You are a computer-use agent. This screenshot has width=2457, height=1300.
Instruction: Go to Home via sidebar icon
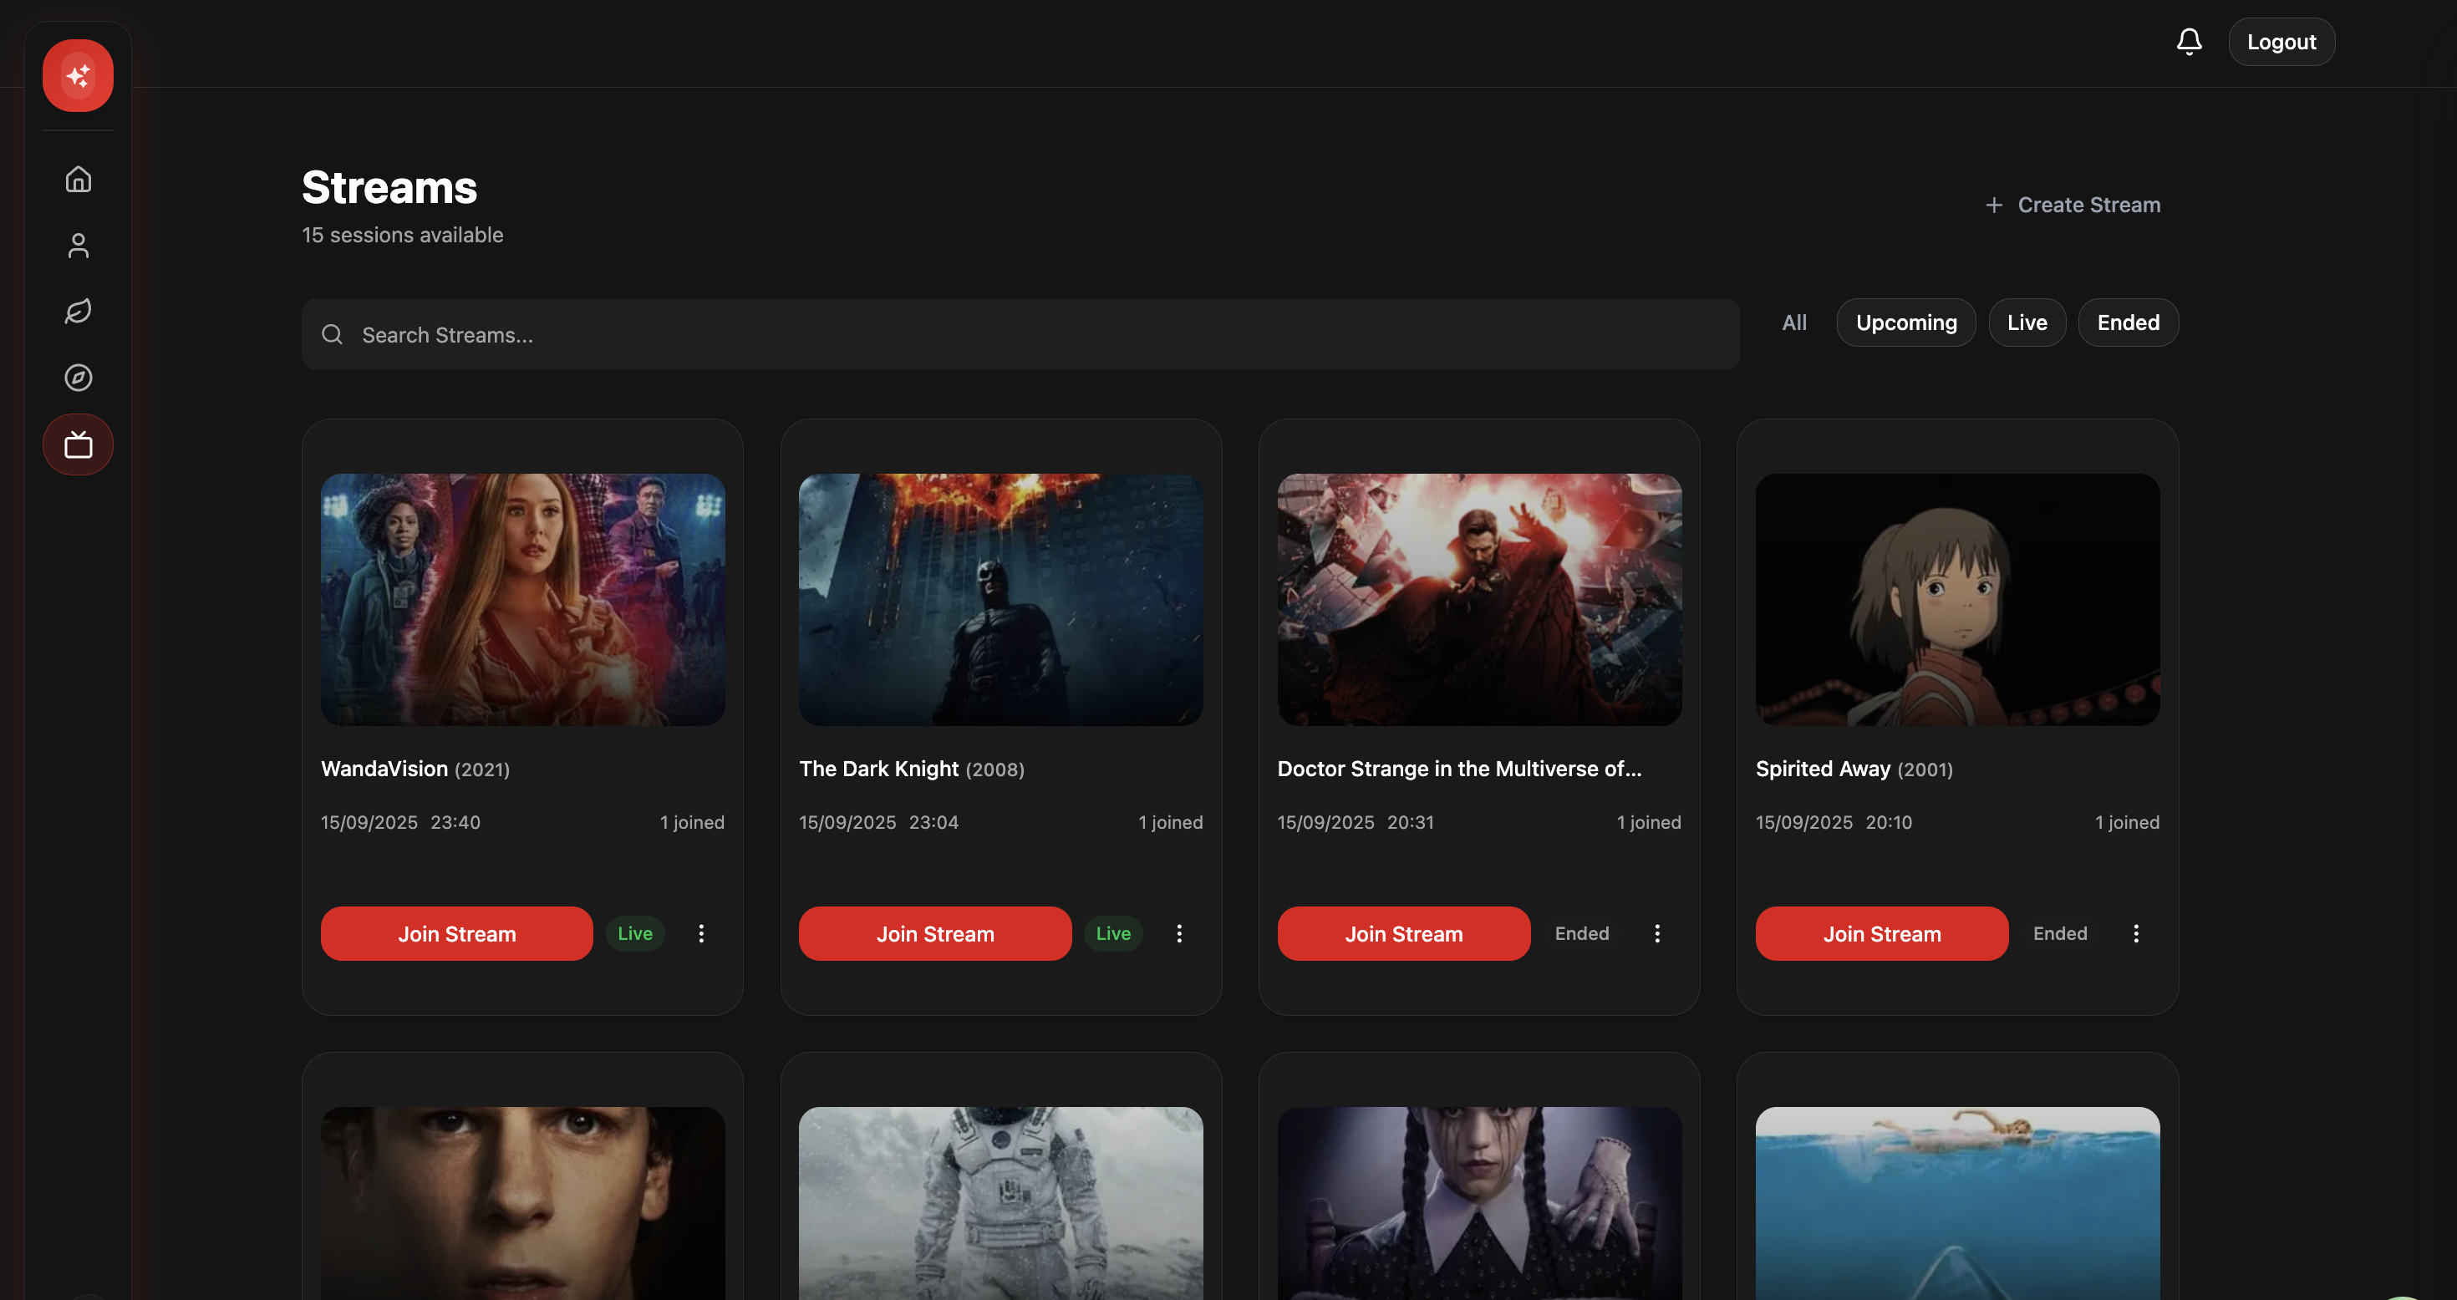coord(79,180)
